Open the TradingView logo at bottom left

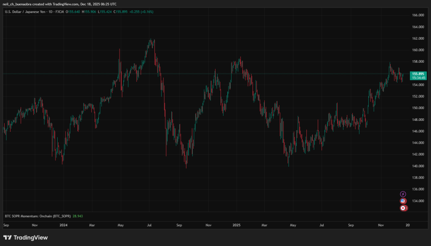26,238
